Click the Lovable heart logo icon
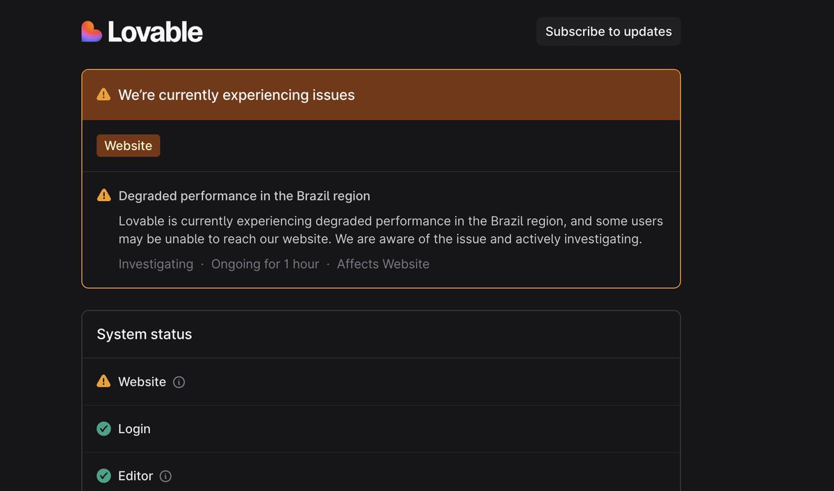 (92, 32)
